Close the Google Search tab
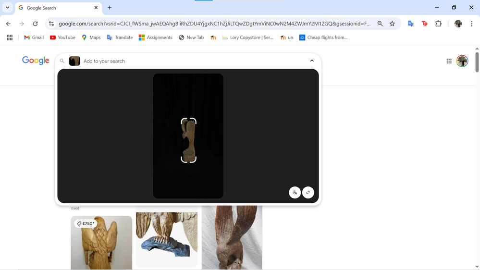 tap(96, 8)
